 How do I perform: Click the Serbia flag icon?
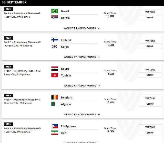click(x=54, y=18)
